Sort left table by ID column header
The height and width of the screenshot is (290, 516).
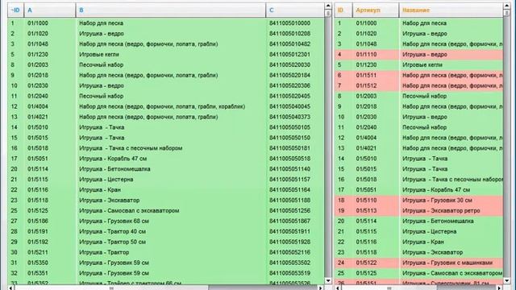pyautogui.click(x=15, y=10)
